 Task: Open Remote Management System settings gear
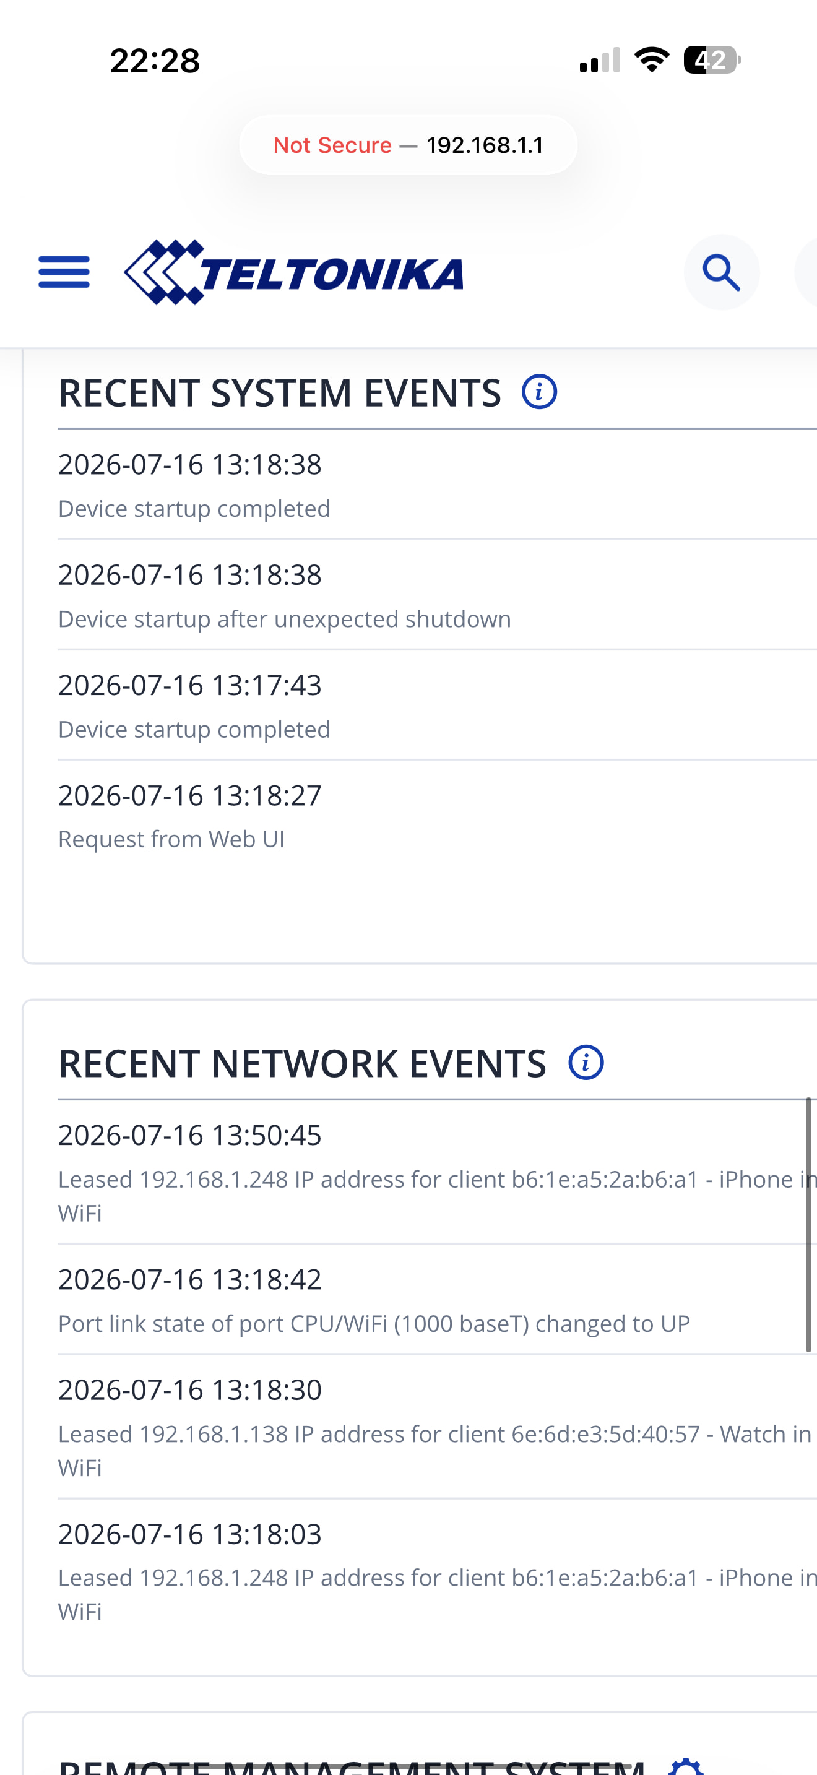click(x=687, y=1765)
